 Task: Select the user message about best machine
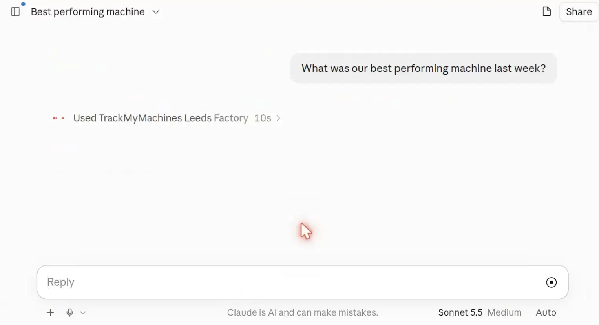click(x=424, y=68)
